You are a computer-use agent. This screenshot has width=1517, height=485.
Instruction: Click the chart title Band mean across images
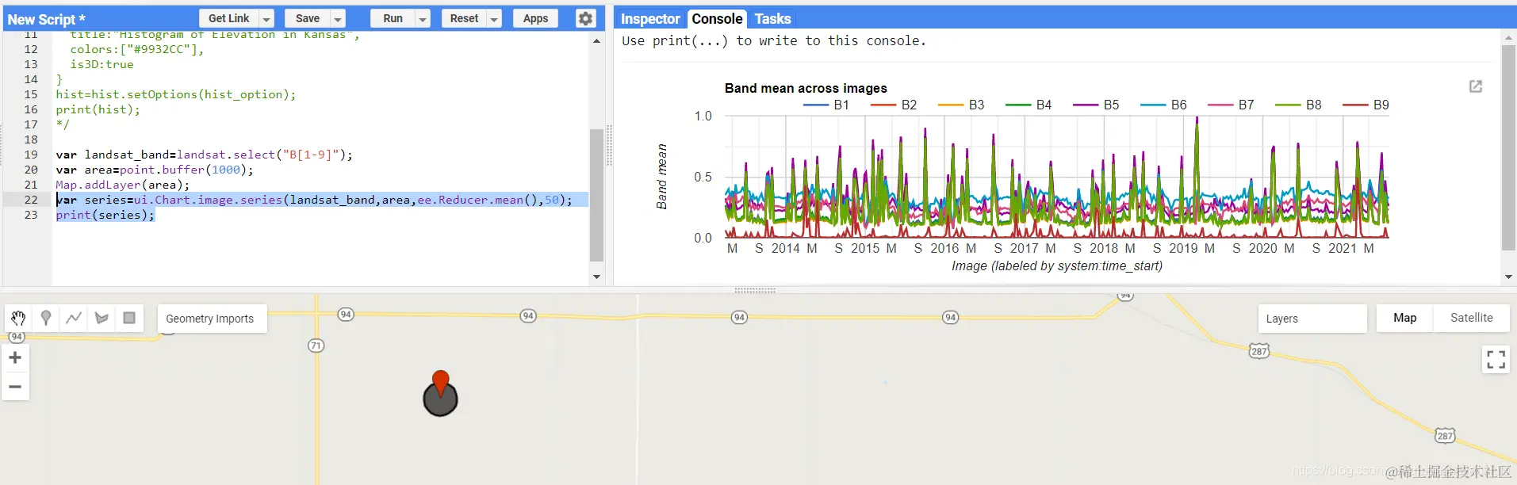(x=806, y=88)
